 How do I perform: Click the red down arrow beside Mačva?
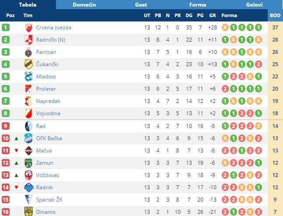pos(17,151)
